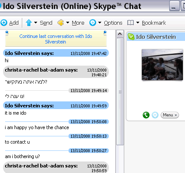
Task: Open the Bookmark menu label
Action: pos(154,23)
